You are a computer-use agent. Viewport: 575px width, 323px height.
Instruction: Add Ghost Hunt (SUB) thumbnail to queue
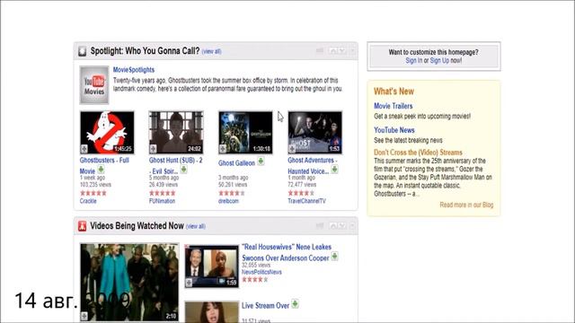click(x=153, y=149)
